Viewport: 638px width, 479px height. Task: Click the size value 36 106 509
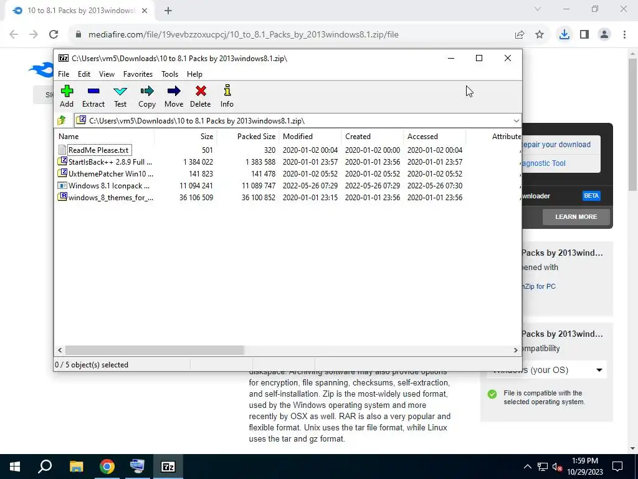(196, 197)
